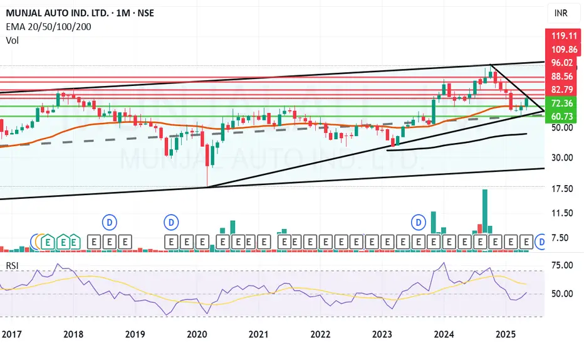Click the dividend D marker after the last E

[x=540, y=242]
